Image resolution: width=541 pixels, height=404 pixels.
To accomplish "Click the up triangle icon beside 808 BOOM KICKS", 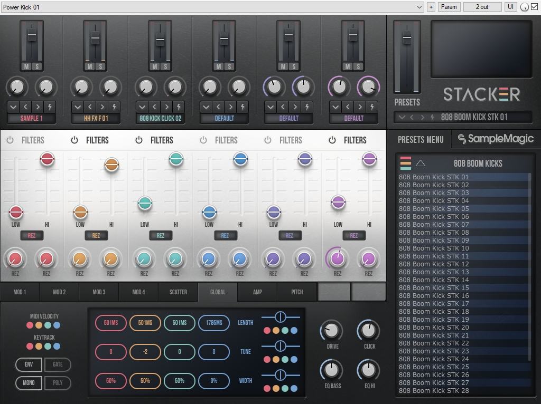I will (420, 163).
